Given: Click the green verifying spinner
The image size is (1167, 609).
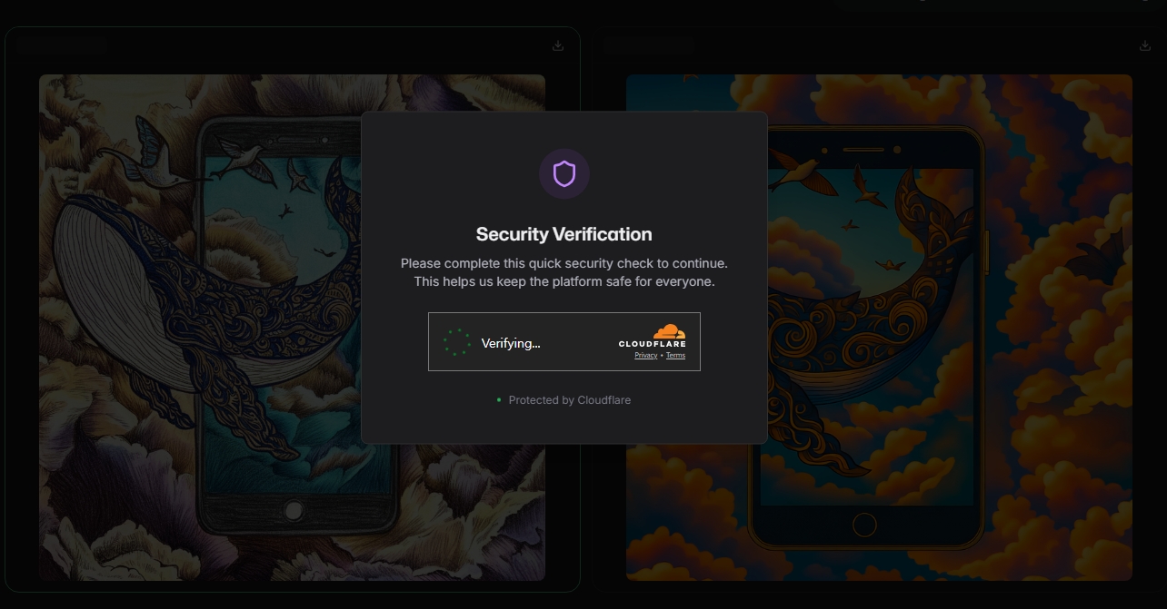Looking at the screenshot, I should pyautogui.click(x=457, y=342).
